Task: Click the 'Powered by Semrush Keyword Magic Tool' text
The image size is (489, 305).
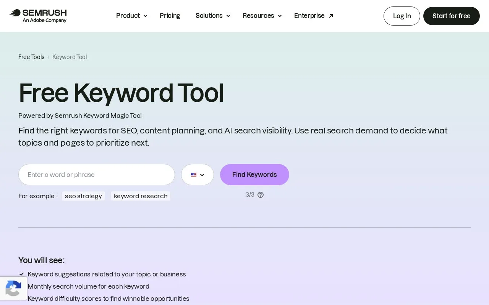Action: pyautogui.click(x=80, y=116)
